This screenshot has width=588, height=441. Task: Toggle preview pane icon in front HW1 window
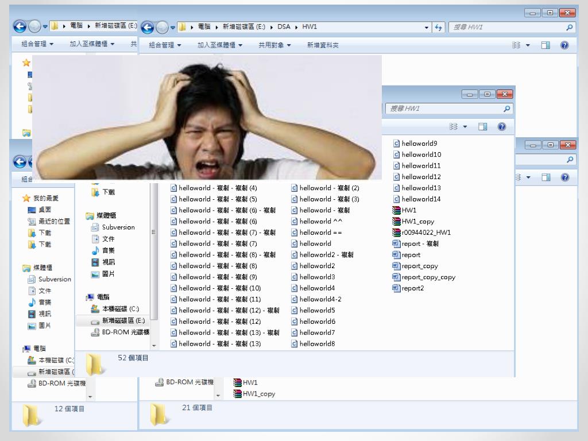[482, 127]
